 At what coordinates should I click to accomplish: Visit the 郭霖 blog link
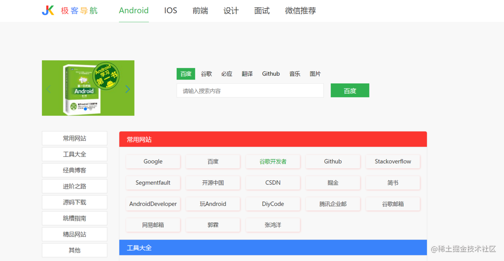tap(213, 225)
